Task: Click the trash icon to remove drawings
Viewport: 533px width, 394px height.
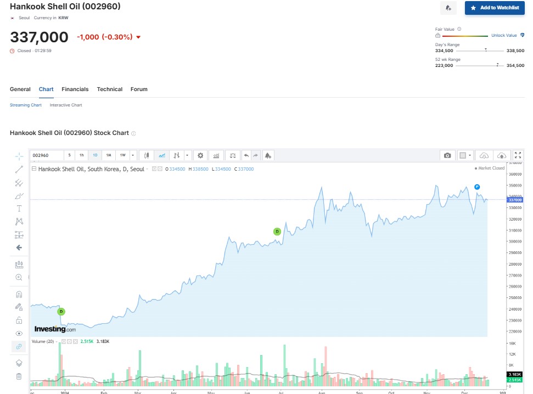Action: pos(19,376)
